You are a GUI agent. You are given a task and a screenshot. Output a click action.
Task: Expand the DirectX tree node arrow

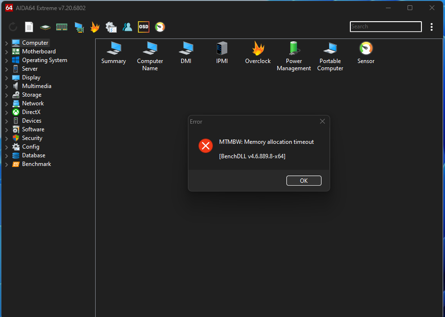click(x=7, y=113)
